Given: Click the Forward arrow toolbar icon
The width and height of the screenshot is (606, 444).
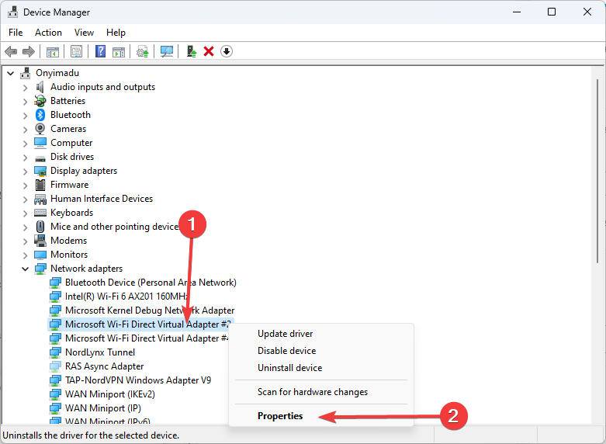Looking at the screenshot, I should [29, 51].
